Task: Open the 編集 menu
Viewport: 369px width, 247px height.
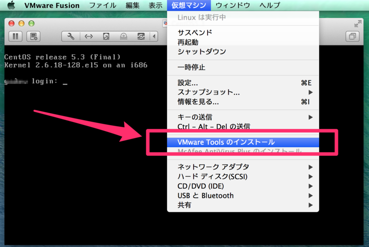Action: tap(132, 5)
